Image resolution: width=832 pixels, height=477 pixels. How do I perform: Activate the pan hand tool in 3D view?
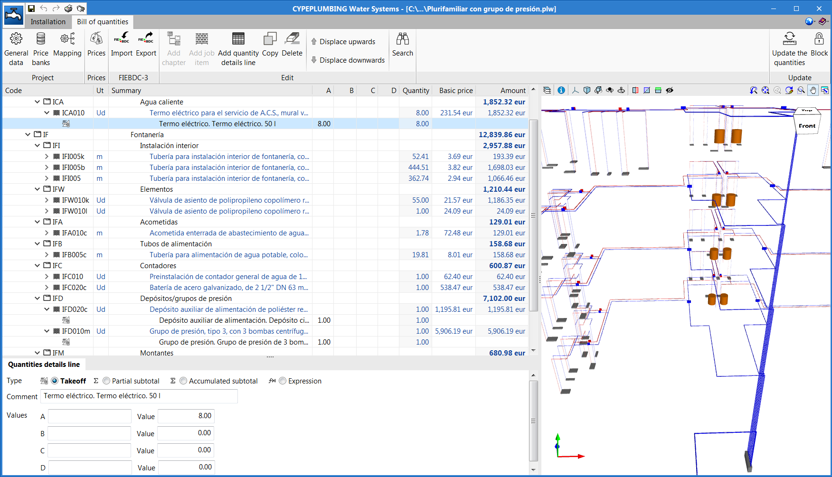[x=813, y=90]
